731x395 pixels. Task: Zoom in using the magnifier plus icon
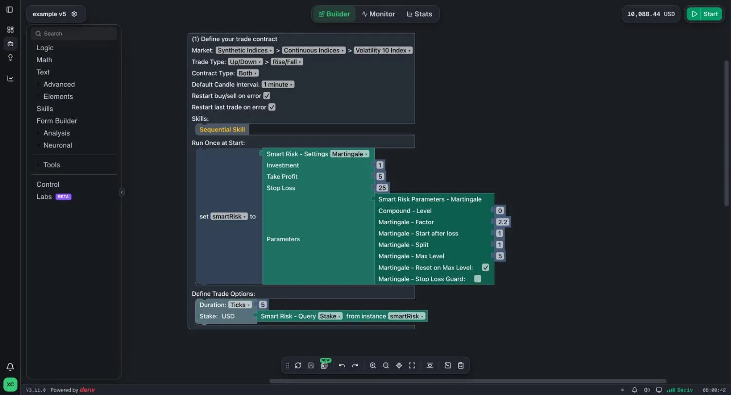(x=373, y=366)
